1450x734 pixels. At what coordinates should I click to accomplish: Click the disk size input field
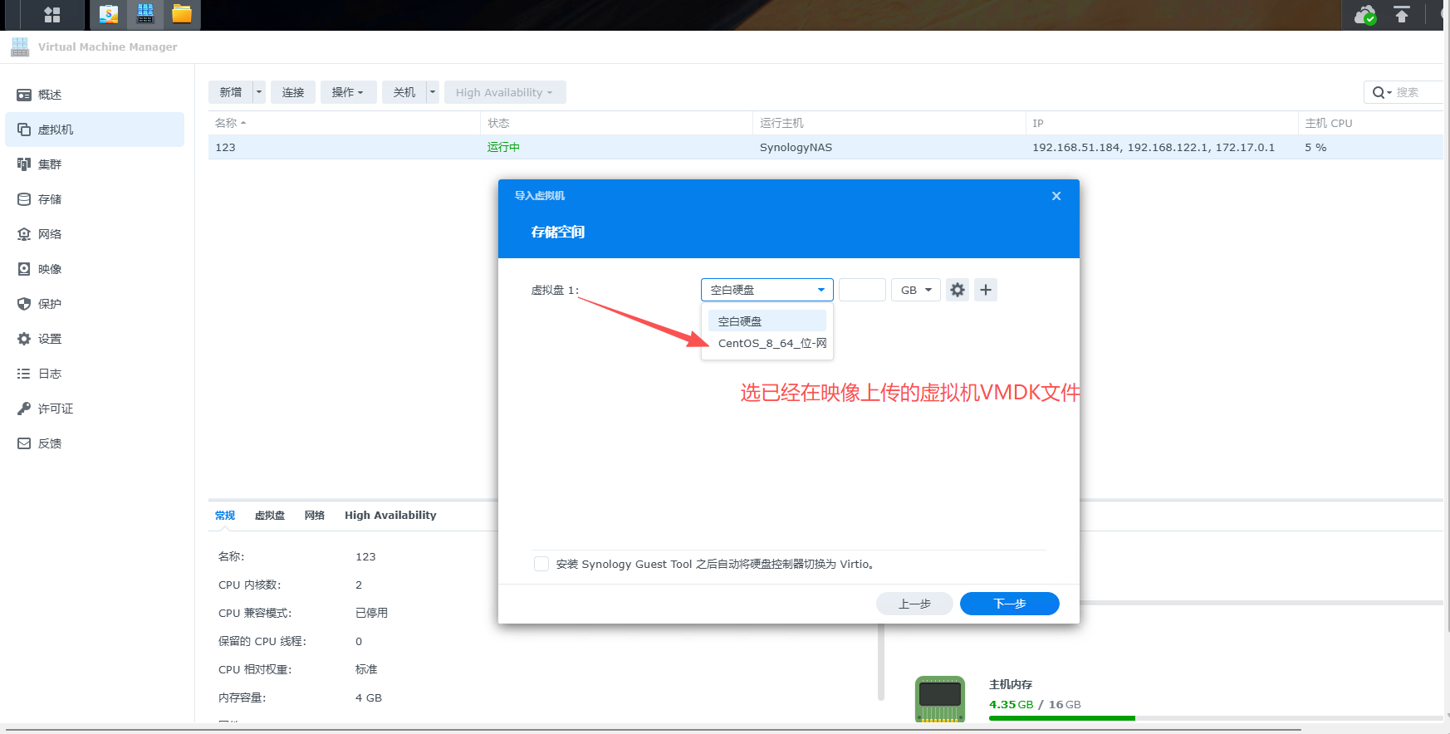click(x=862, y=290)
